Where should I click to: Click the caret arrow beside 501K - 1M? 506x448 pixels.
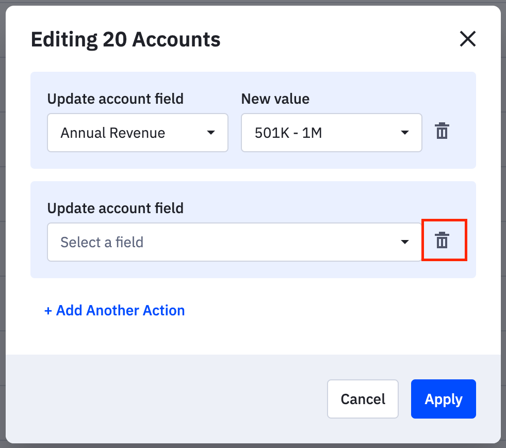click(x=404, y=133)
